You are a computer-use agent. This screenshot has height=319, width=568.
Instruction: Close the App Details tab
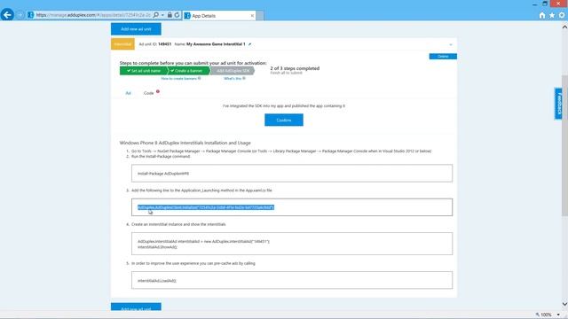pos(252,16)
